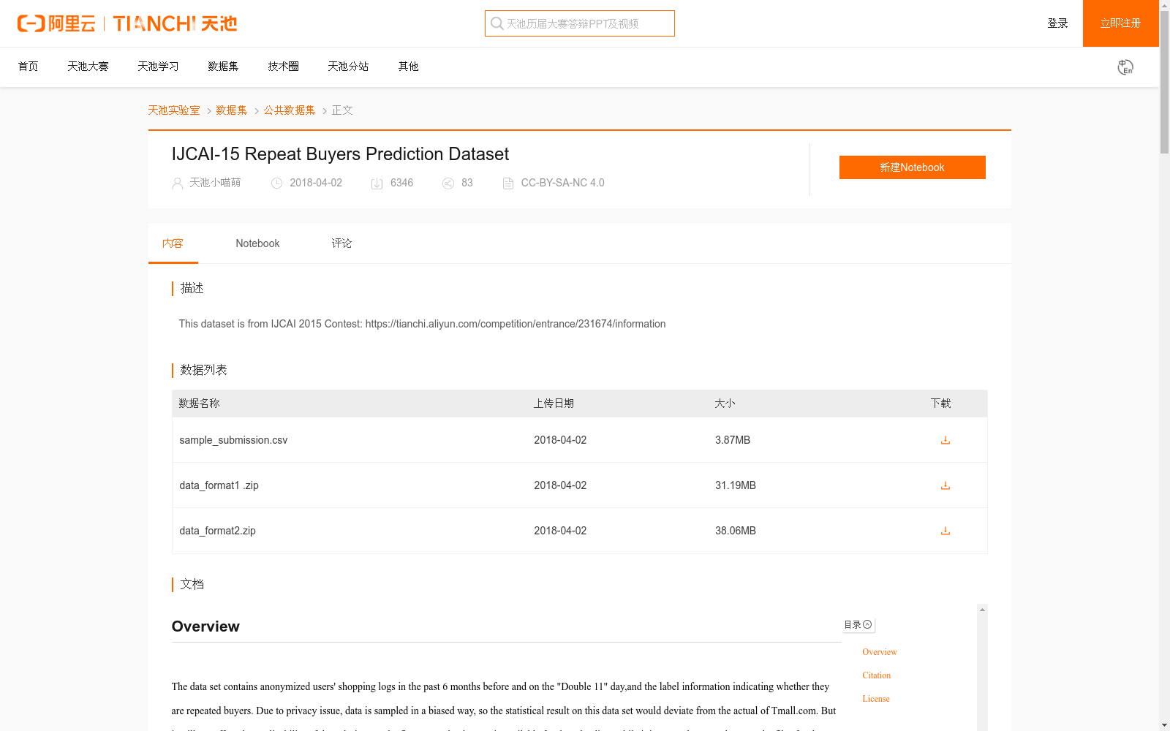Click the data_format2.zip file name

[217, 531]
